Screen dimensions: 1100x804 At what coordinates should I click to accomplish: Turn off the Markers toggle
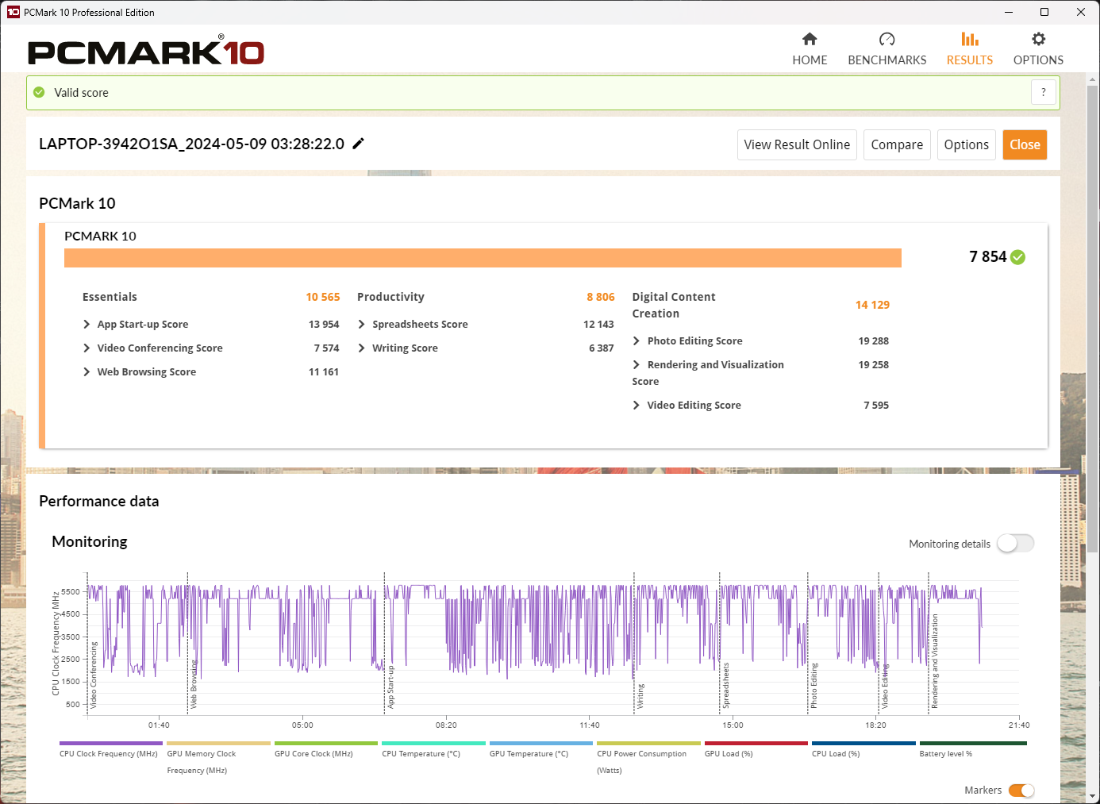pyautogui.click(x=1021, y=791)
